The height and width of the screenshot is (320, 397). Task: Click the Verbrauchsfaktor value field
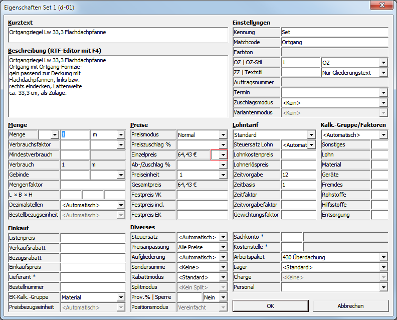pos(75,145)
